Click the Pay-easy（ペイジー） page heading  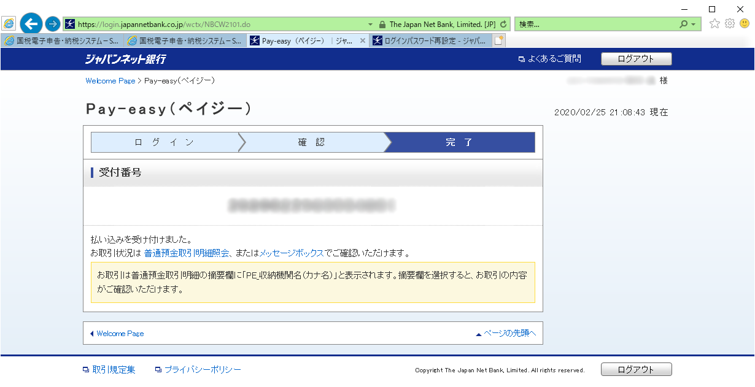point(169,109)
